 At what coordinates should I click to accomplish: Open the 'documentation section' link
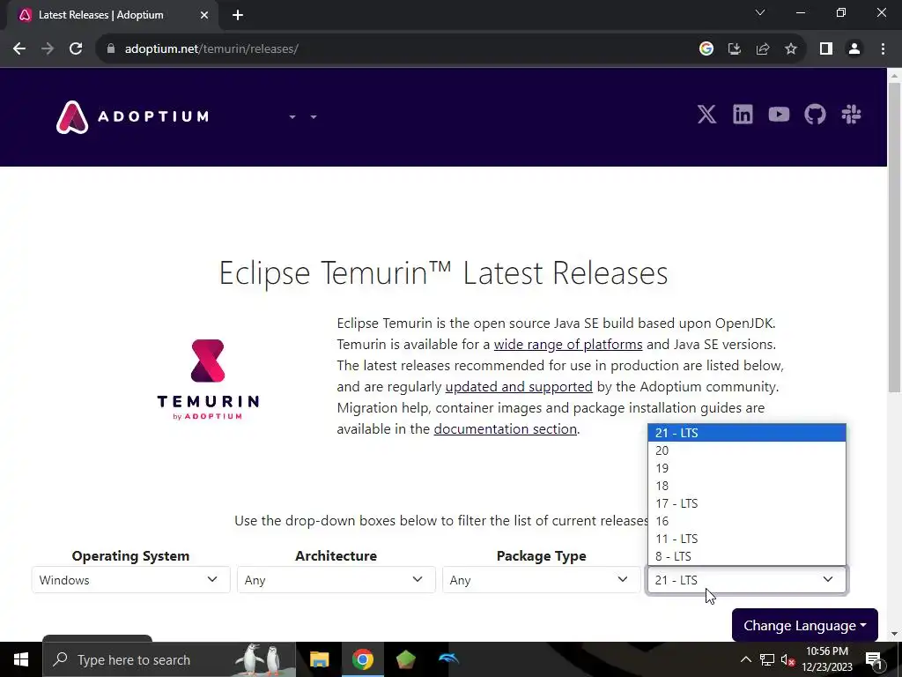point(505,429)
